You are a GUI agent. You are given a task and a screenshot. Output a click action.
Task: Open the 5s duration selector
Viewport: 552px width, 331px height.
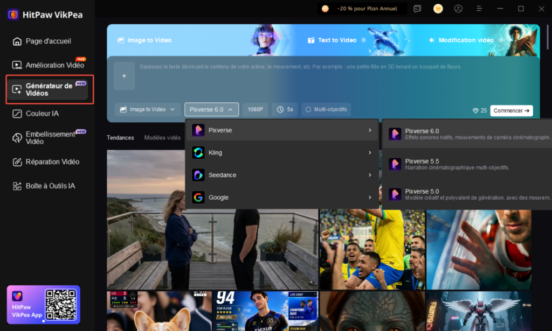click(285, 109)
